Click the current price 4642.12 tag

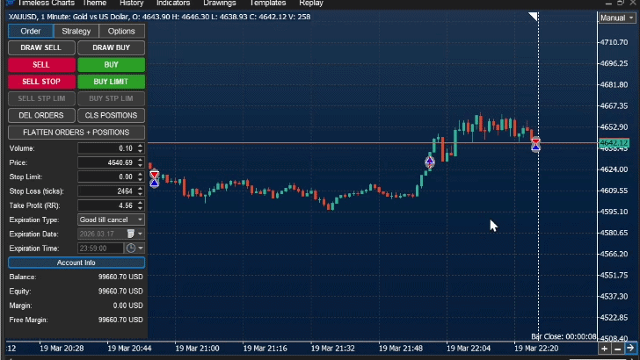pyautogui.click(x=614, y=143)
